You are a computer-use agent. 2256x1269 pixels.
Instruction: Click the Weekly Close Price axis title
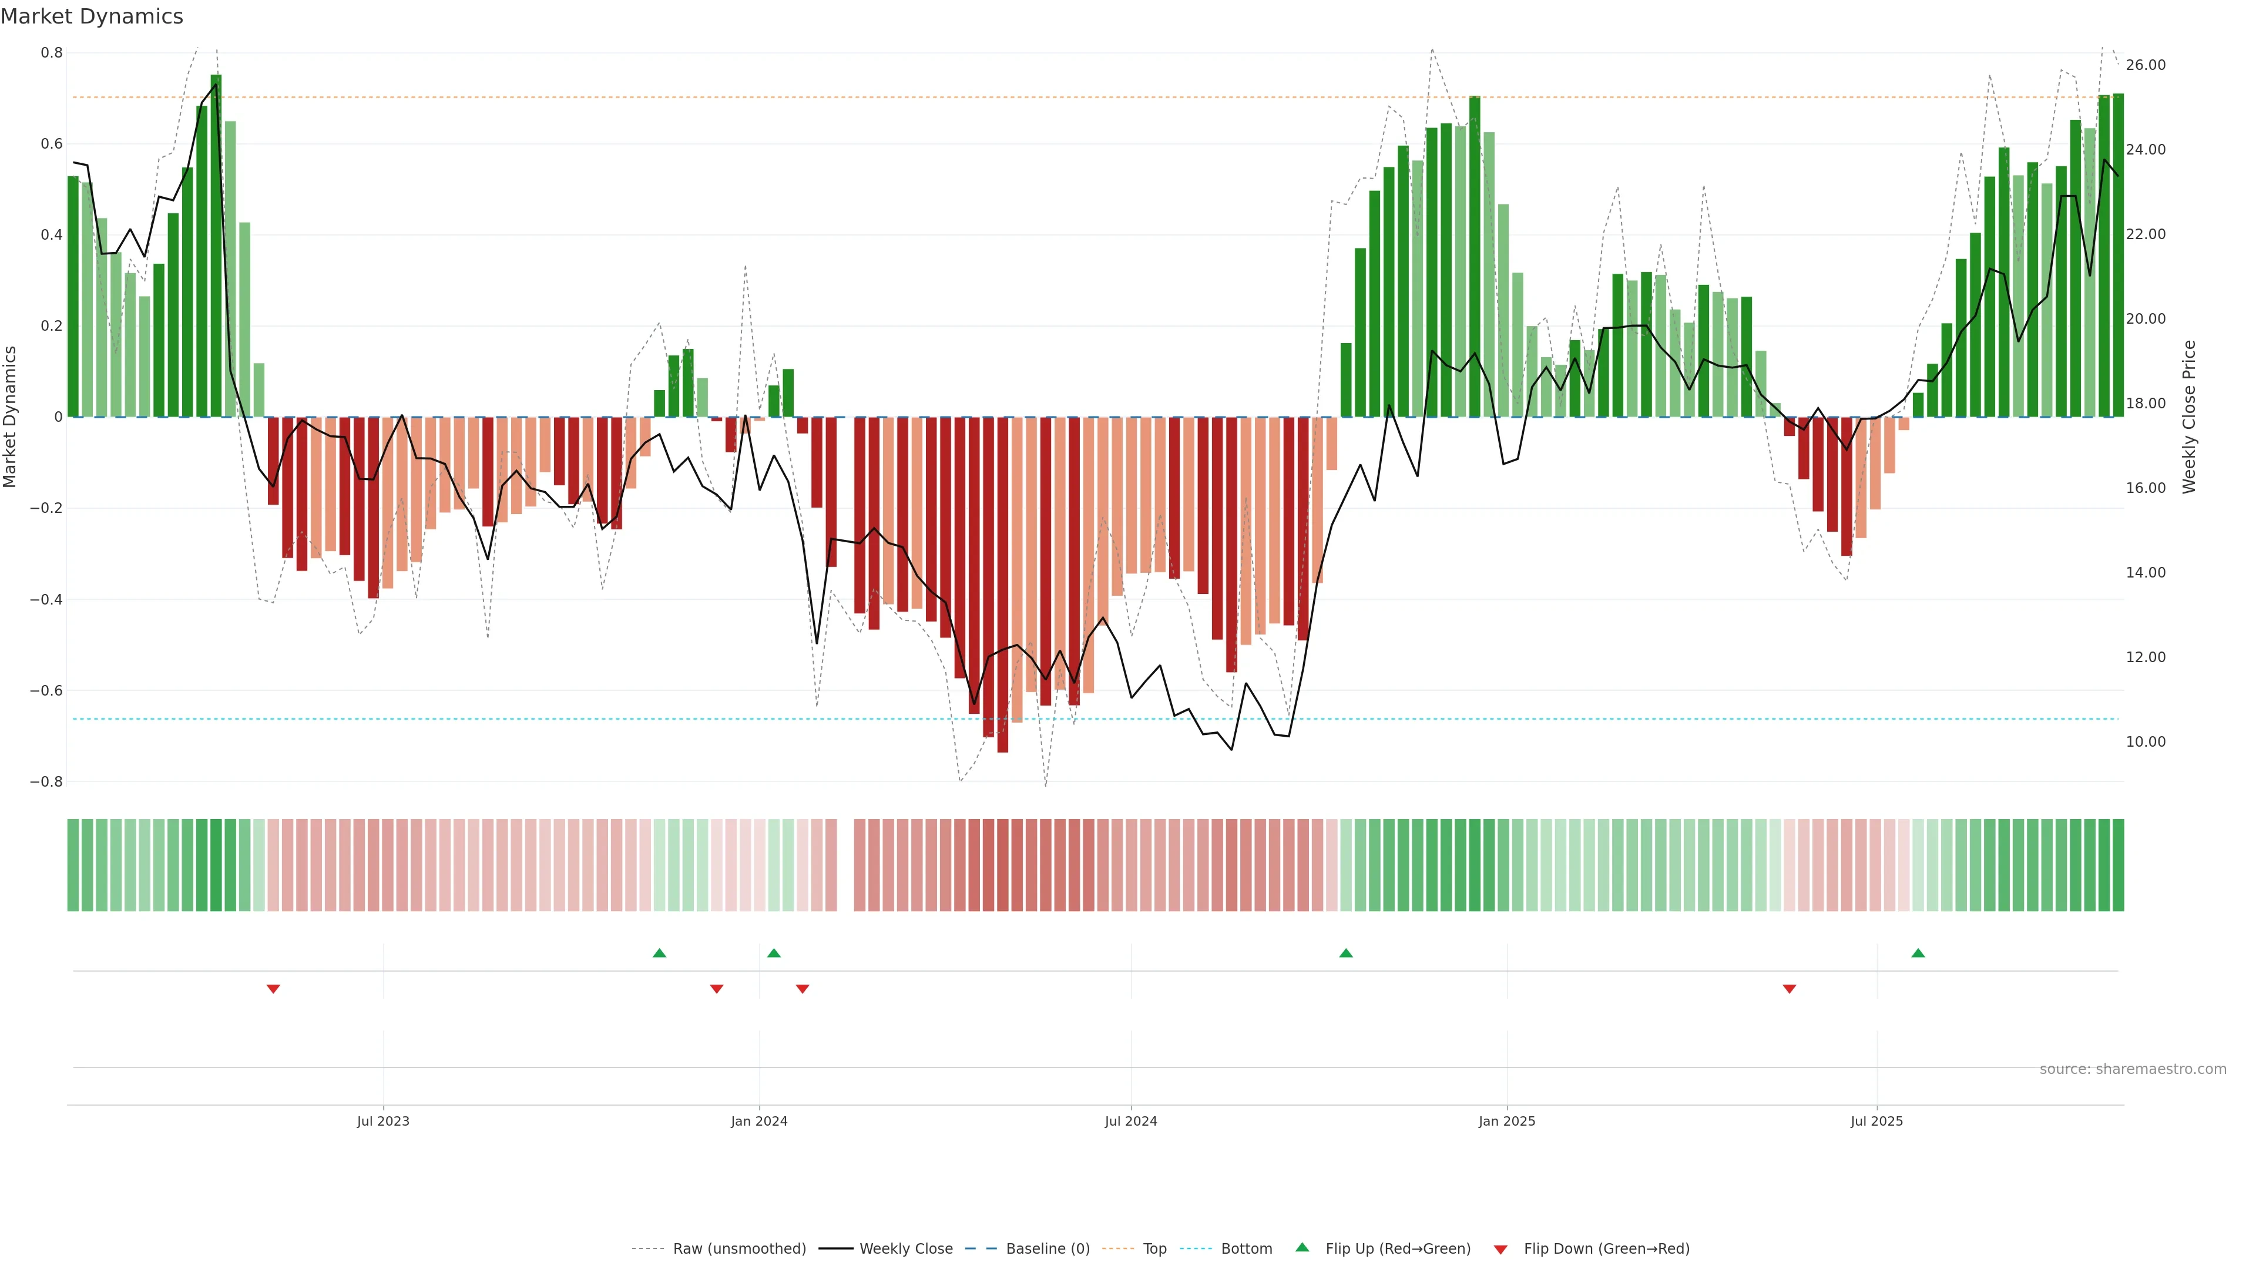(x=2188, y=417)
